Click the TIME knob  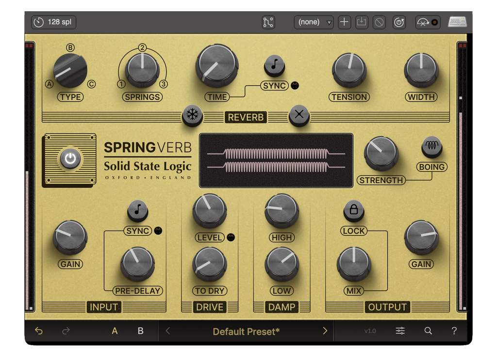point(217,66)
